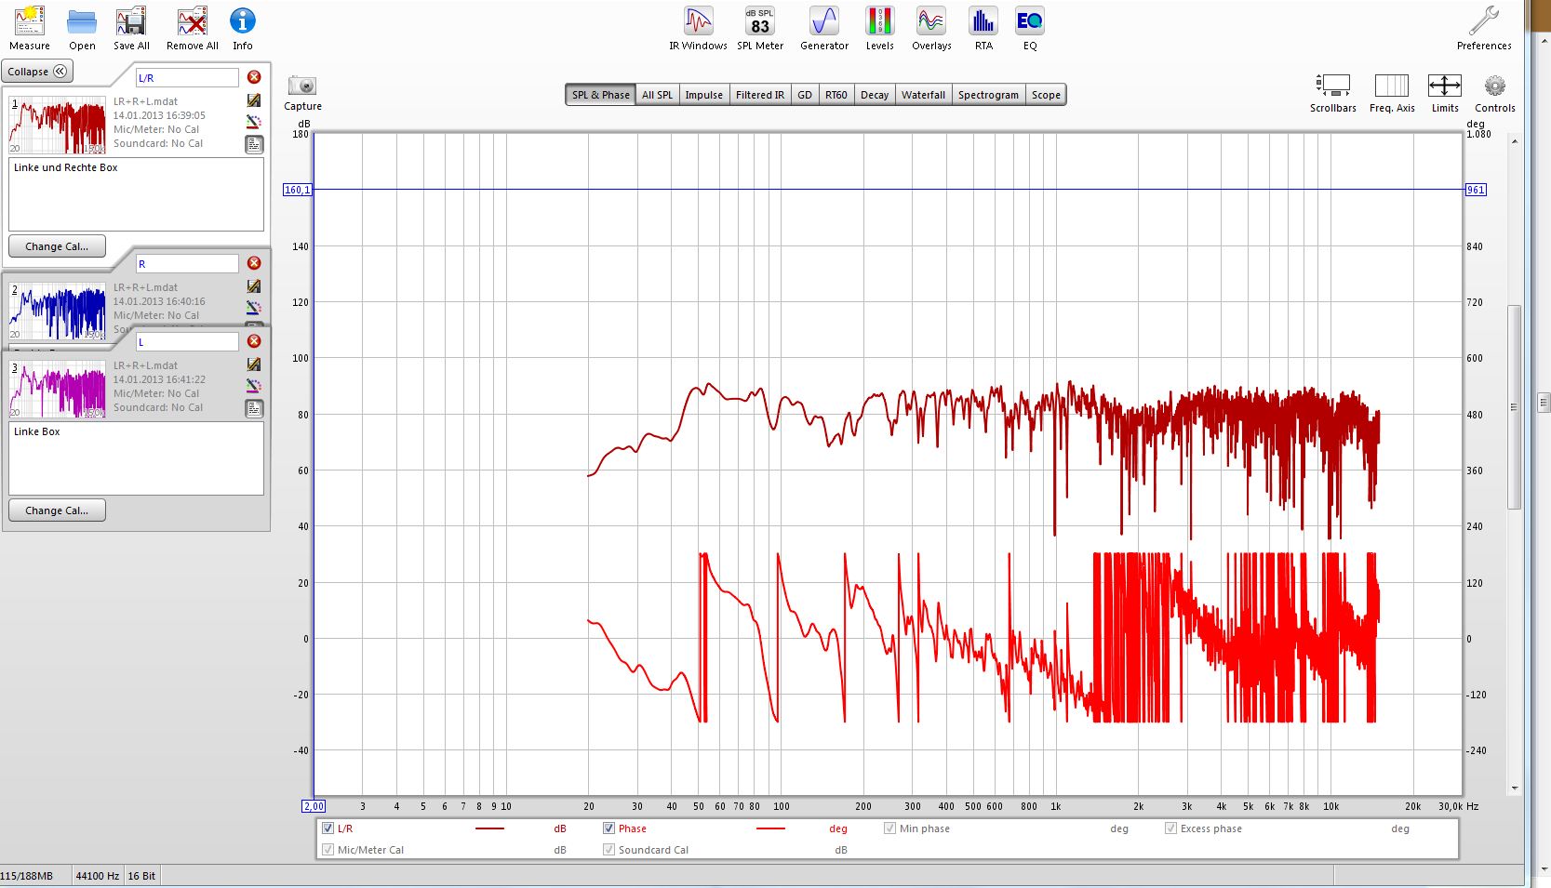Open the RTA analyzer
The image size is (1551, 888).
[x=983, y=28]
